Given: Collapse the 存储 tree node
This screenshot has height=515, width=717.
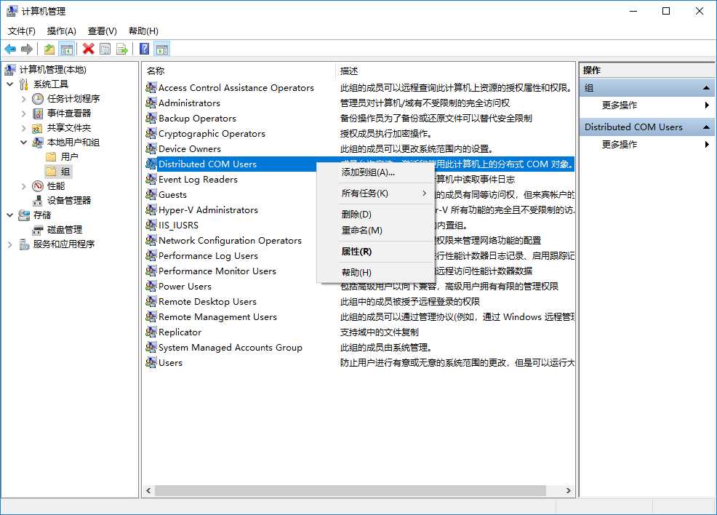Looking at the screenshot, I should 10,215.
